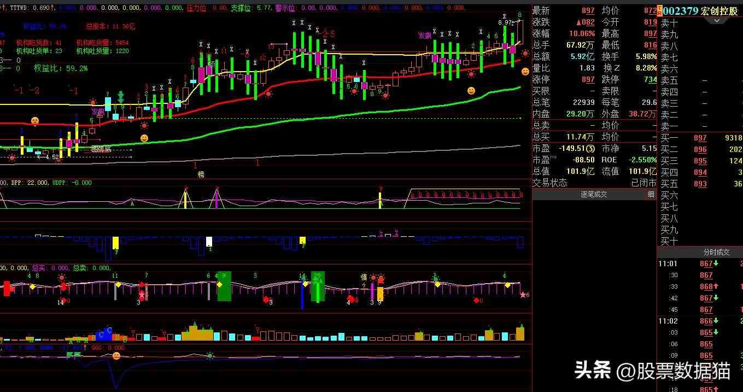Expand the chevron under stock name 宏创控股
Viewport: 743px width, 392px height.
(716, 20)
